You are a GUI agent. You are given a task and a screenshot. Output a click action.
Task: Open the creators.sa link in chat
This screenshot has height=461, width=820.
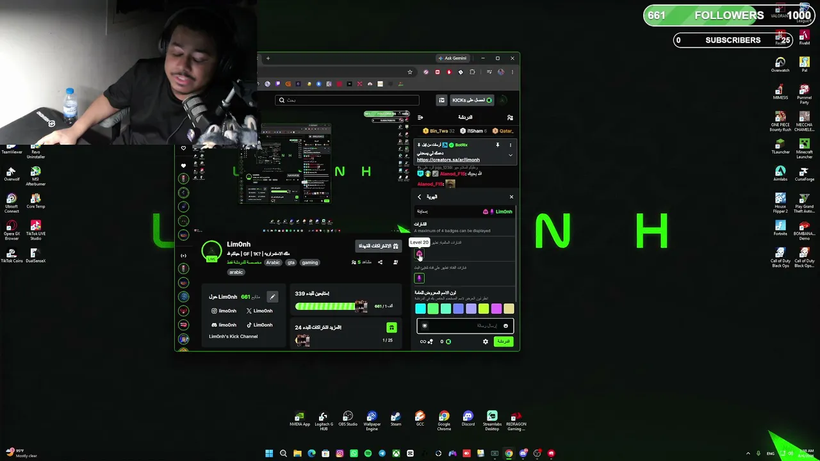[448, 160]
